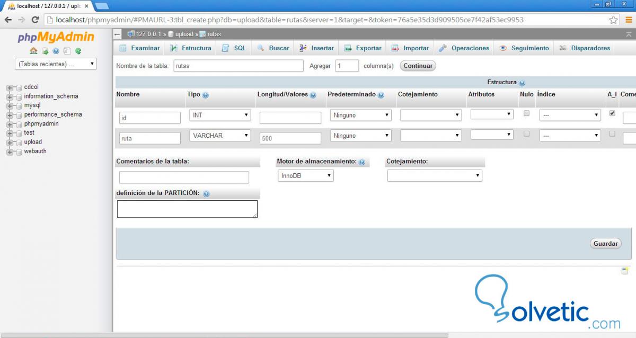Open the INT type dropdown for id

tap(220, 115)
